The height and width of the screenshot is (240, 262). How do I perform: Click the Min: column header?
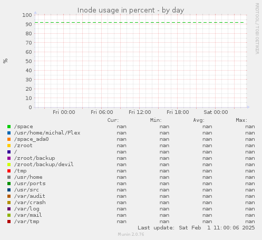(156, 120)
